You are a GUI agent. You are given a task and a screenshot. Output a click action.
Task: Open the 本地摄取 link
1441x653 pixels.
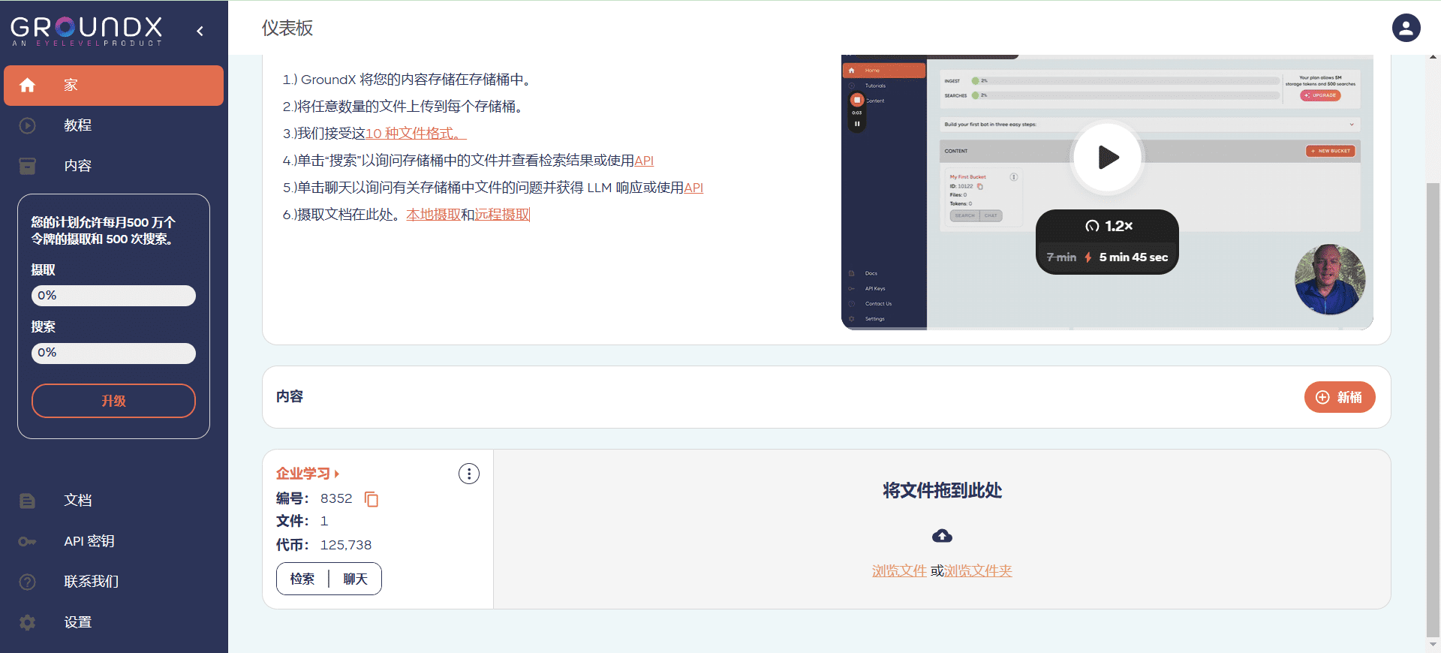coord(433,215)
